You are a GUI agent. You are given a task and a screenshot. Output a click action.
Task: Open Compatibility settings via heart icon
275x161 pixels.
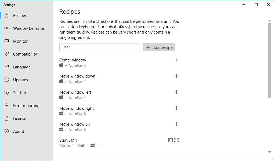[7, 54]
